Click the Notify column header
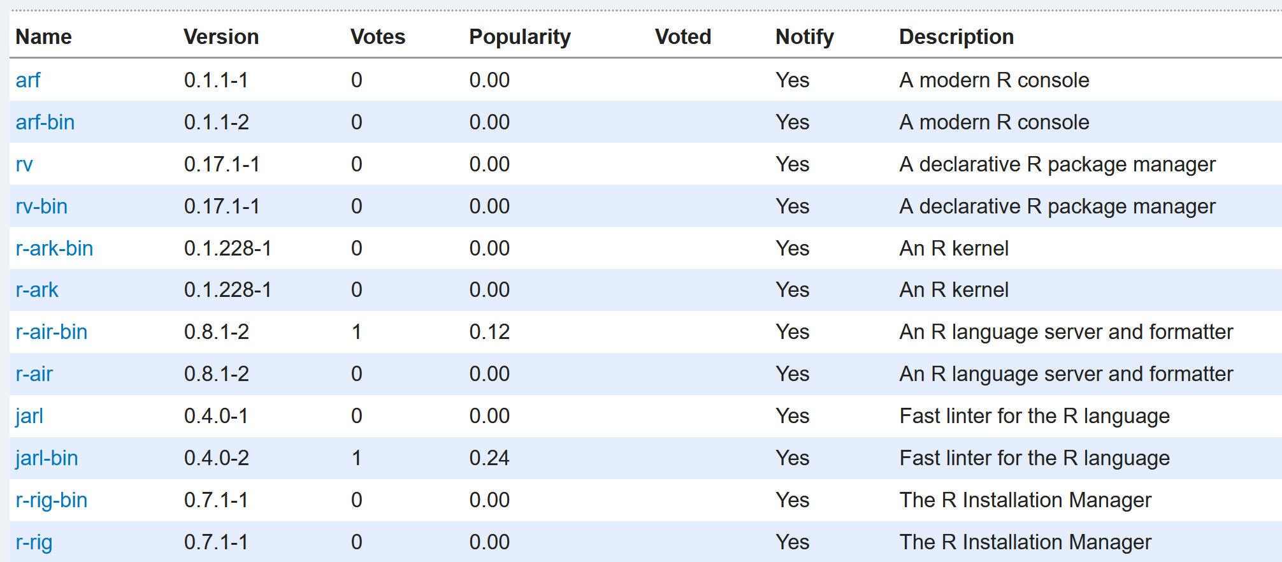The width and height of the screenshot is (1282, 562). [x=805, y=37]
